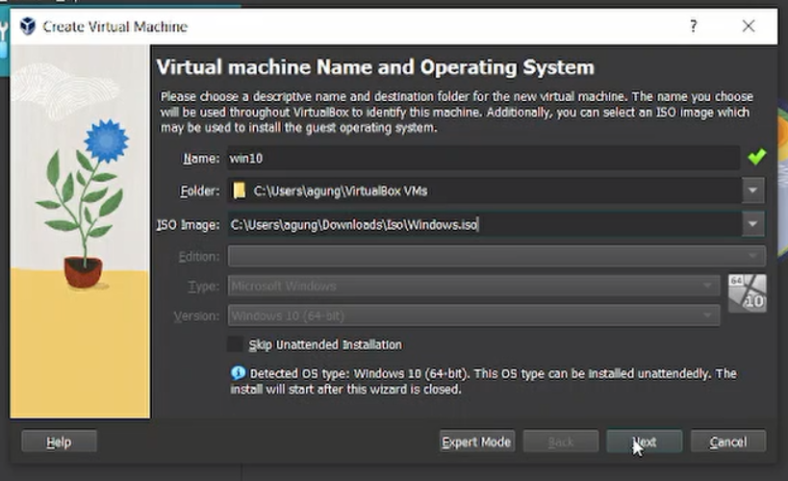Screen dimensions: 788x481
Task: Click the ISO Image path text field
Action: tap(481, 225)
